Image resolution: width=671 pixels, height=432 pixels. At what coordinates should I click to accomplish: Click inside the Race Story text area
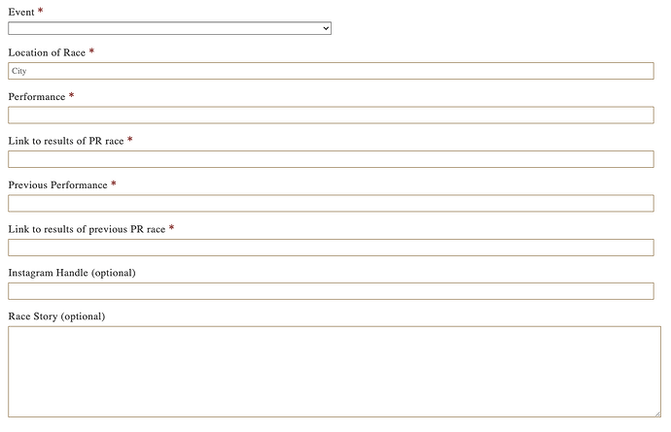(x=335, y=372)
